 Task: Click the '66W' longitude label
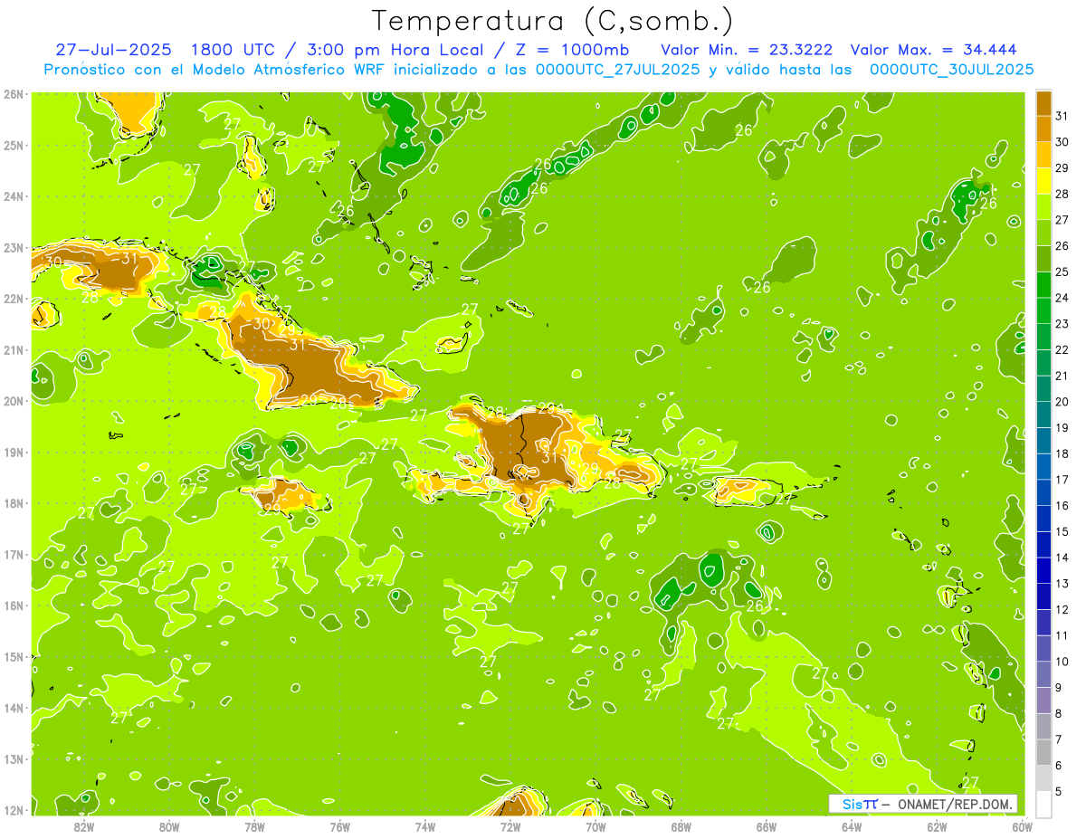coord(767,826)
